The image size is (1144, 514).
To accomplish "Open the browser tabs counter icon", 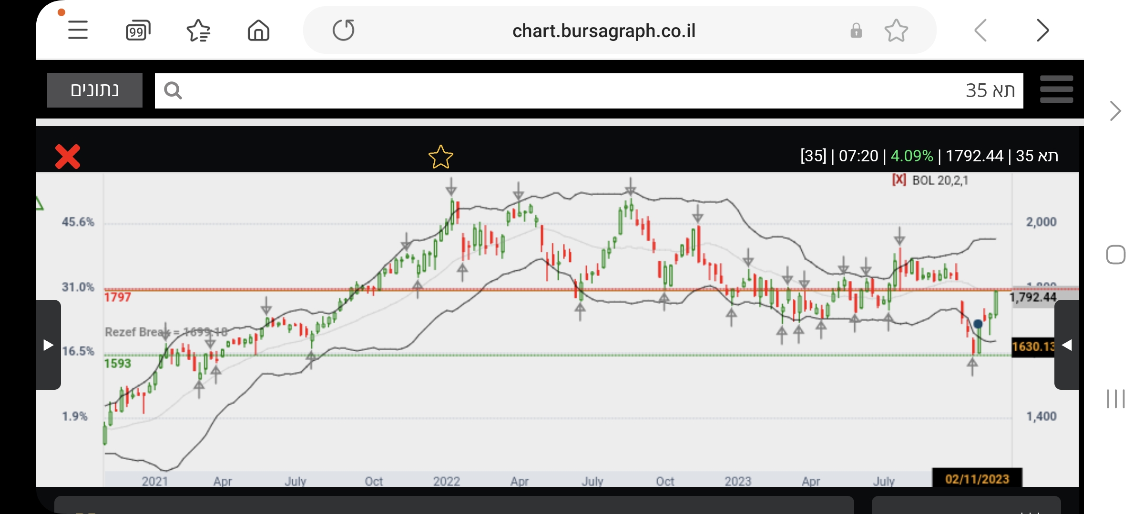I will [x=138, y=31].
